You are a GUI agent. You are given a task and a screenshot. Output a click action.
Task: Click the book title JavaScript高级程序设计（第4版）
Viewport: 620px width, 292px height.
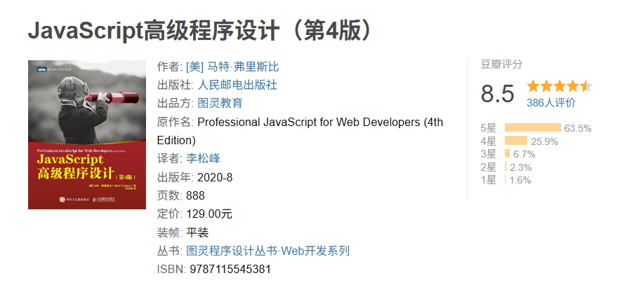coord(200,32)
